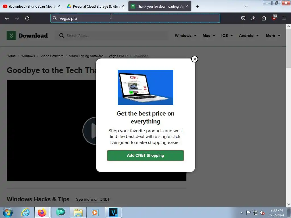Open the network status tray icon

tap(255, 213)
